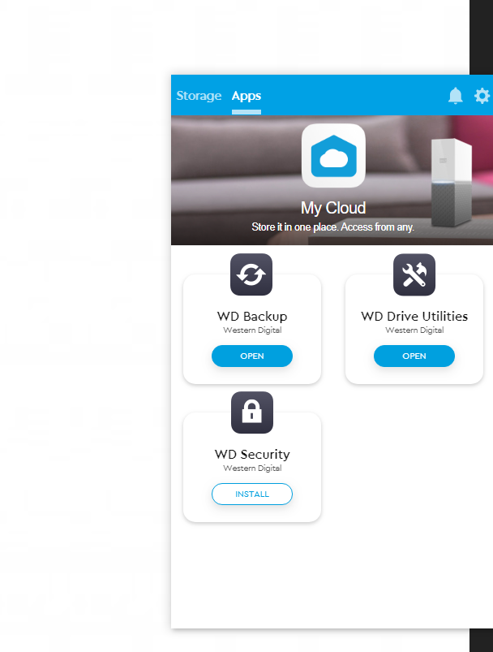Viewport: 493px width, 652px height.
Task: Click the WD Backup title text
Action: pos(252,317)
